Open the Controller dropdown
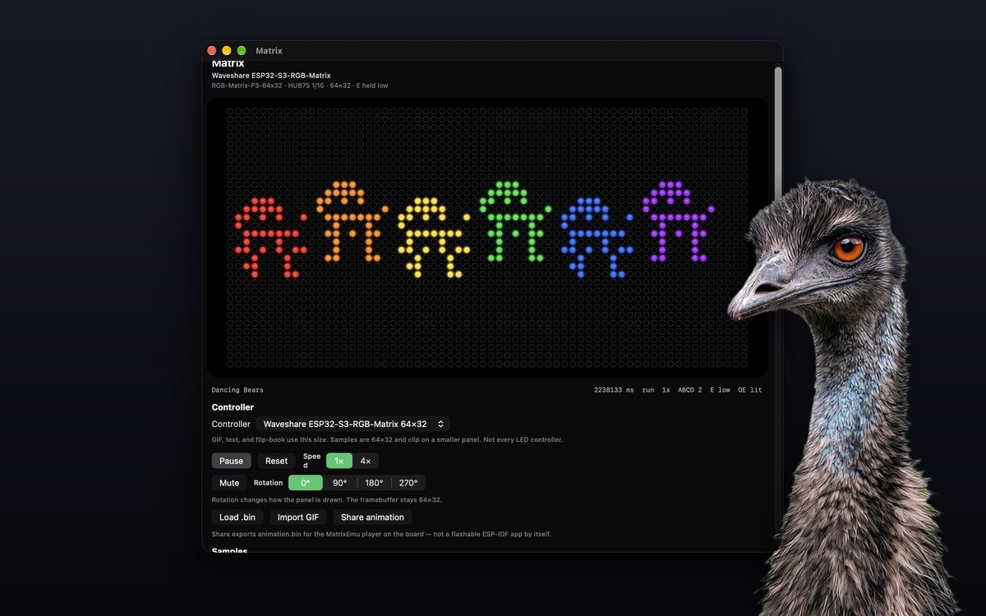This screenshot has height=616, width=986. tap(352, 424)
